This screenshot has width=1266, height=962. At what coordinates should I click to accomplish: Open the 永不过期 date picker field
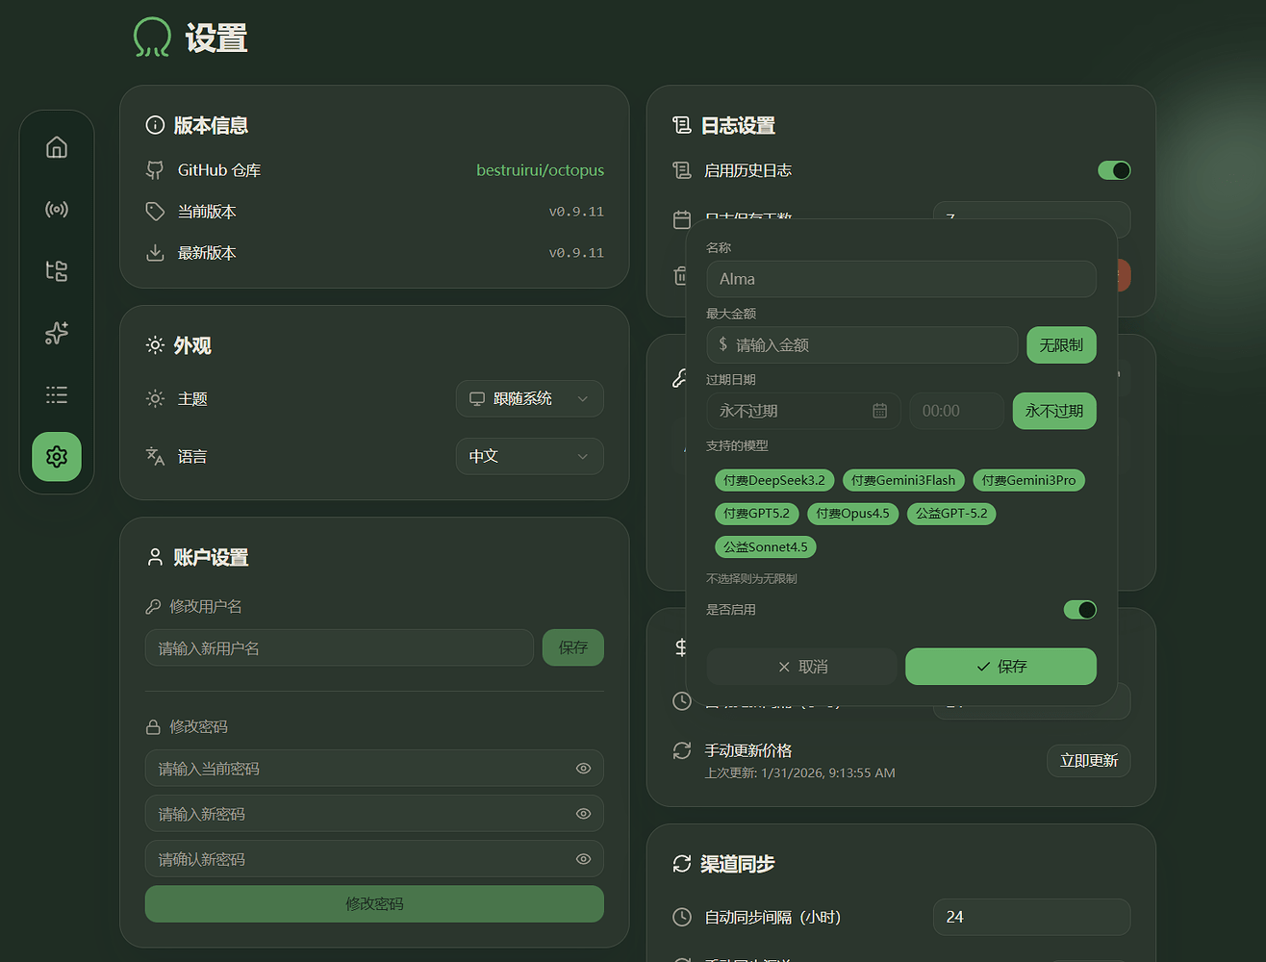coord(803,411)
